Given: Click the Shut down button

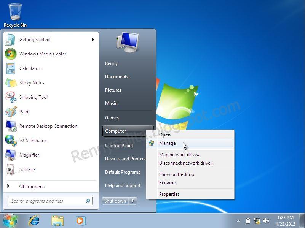Looking at the screenshot, I should pos(115,201).
